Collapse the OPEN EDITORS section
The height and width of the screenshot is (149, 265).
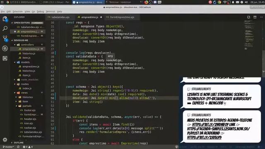pos(12,23)
